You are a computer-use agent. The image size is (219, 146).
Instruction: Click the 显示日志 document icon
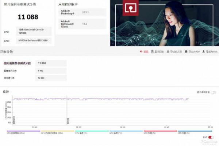coord(152,52)
